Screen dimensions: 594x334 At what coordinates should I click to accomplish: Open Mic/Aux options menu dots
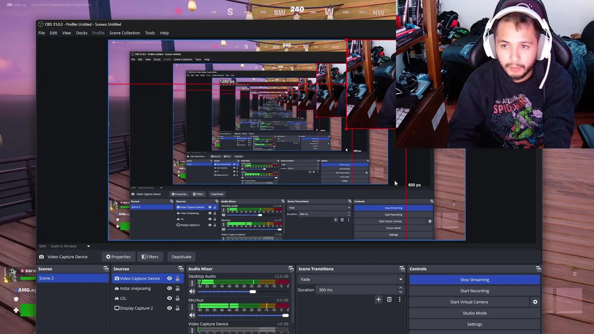[192, 307]
